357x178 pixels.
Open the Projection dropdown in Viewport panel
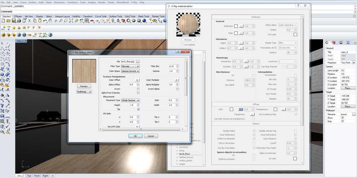[x=354, y=62]
